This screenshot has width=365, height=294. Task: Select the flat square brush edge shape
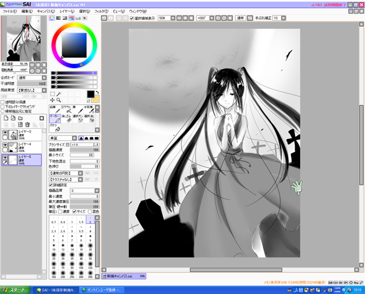click(97, 138)
